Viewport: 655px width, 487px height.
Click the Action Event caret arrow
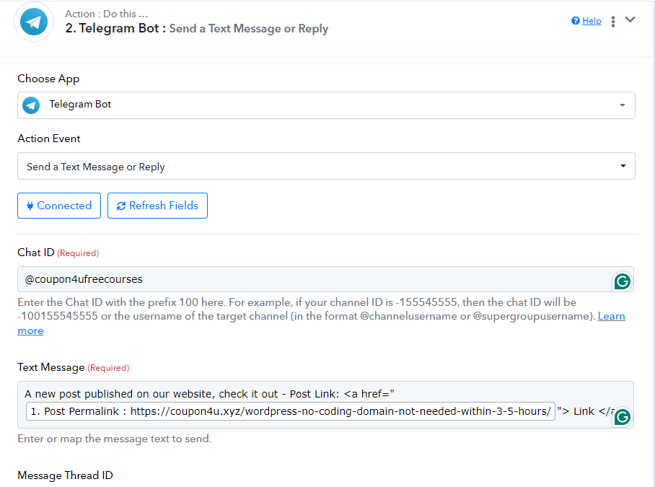[623, 166]
